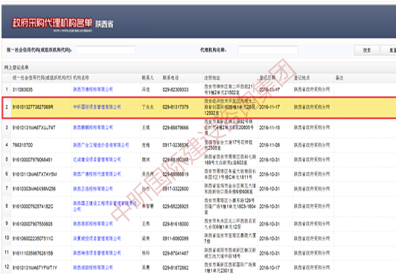Sort by the 联系人 column header
The image size is (396, 274).
[147, 77]
